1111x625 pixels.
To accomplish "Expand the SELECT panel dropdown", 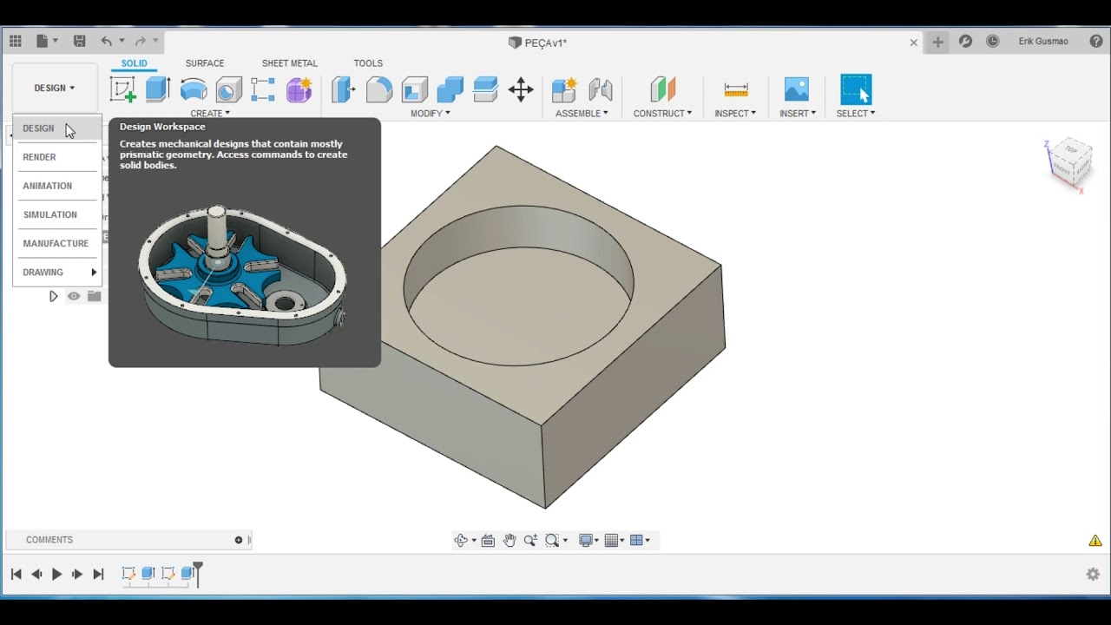I will [856, 113].
